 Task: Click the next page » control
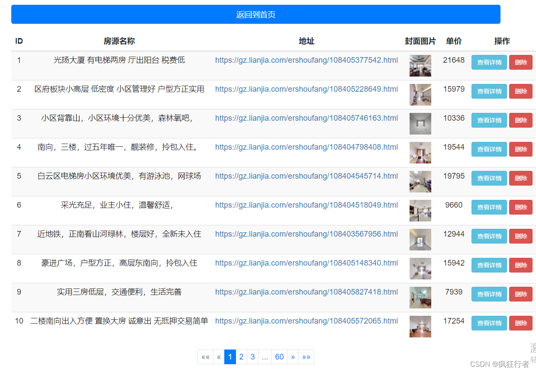(293, 356)
